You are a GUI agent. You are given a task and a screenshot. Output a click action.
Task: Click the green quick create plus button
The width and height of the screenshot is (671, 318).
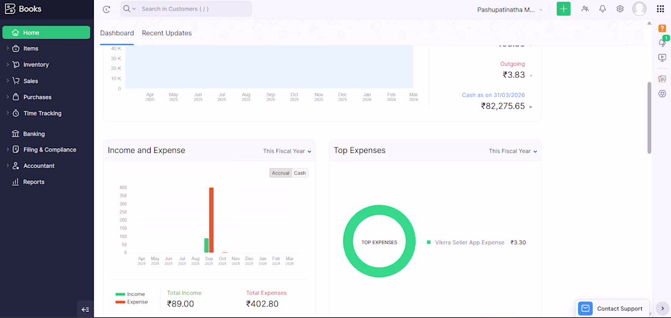click(x=563, y=9)
